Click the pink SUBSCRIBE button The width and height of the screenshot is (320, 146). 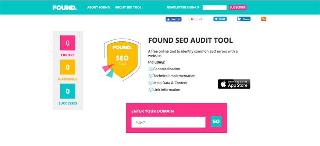pyautogui.click(x=238, y=7)
